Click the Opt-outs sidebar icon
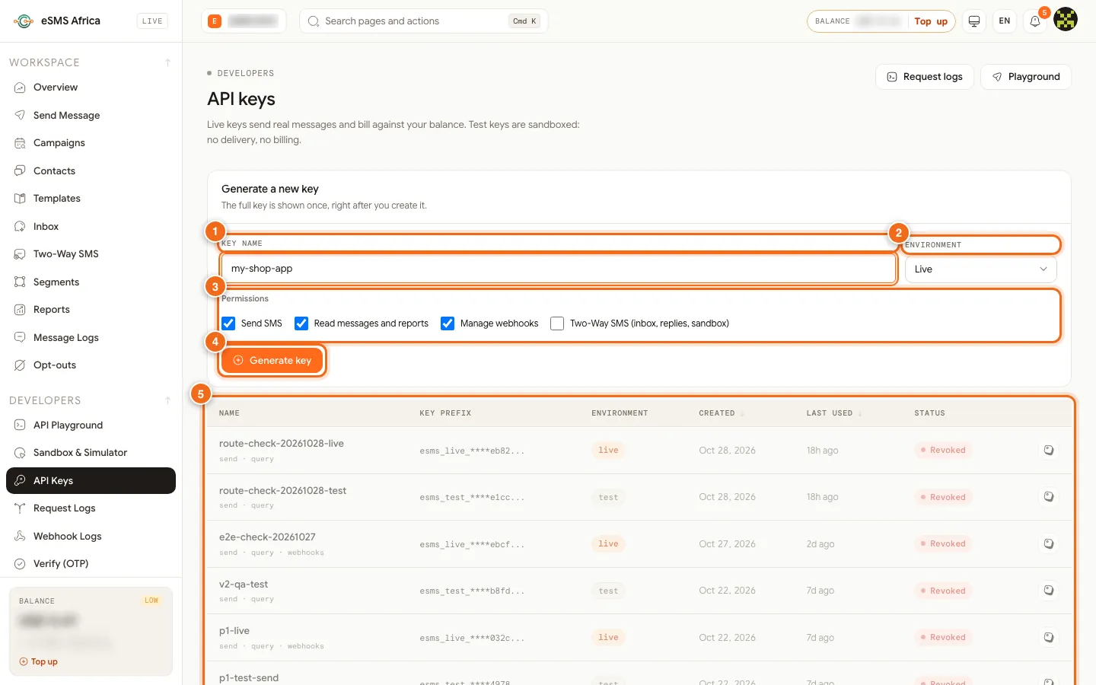The width and height of the screenshot is (1096, 685). pos(20,365)
